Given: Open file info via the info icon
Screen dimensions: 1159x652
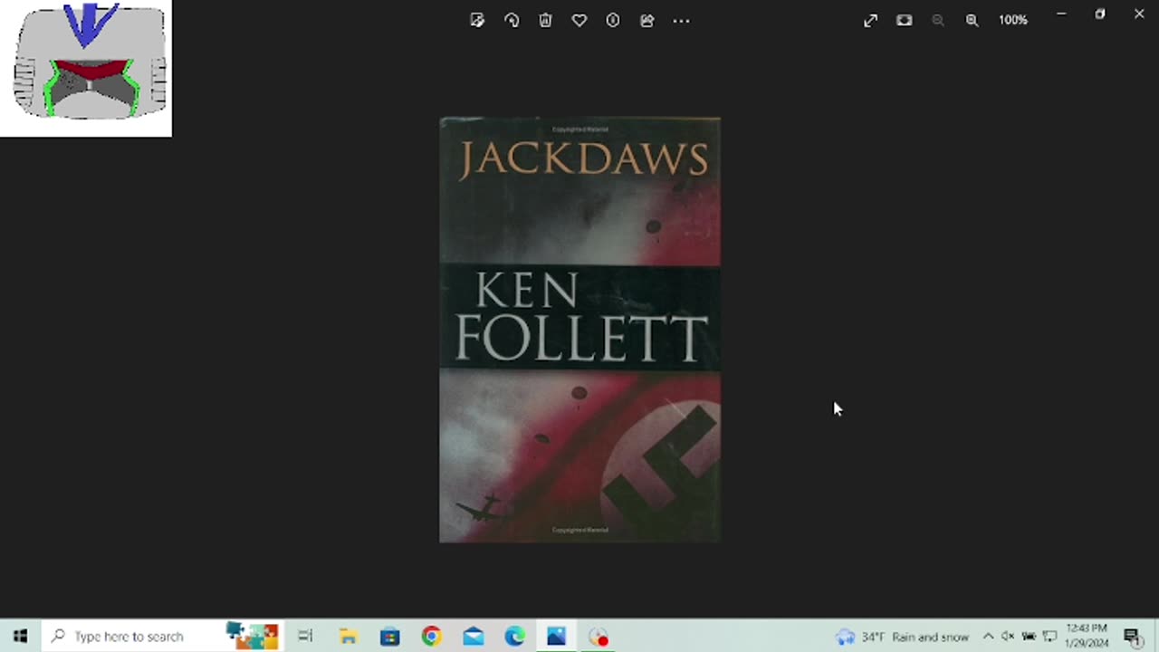Looking at the screenshot, I should (613, 20).
